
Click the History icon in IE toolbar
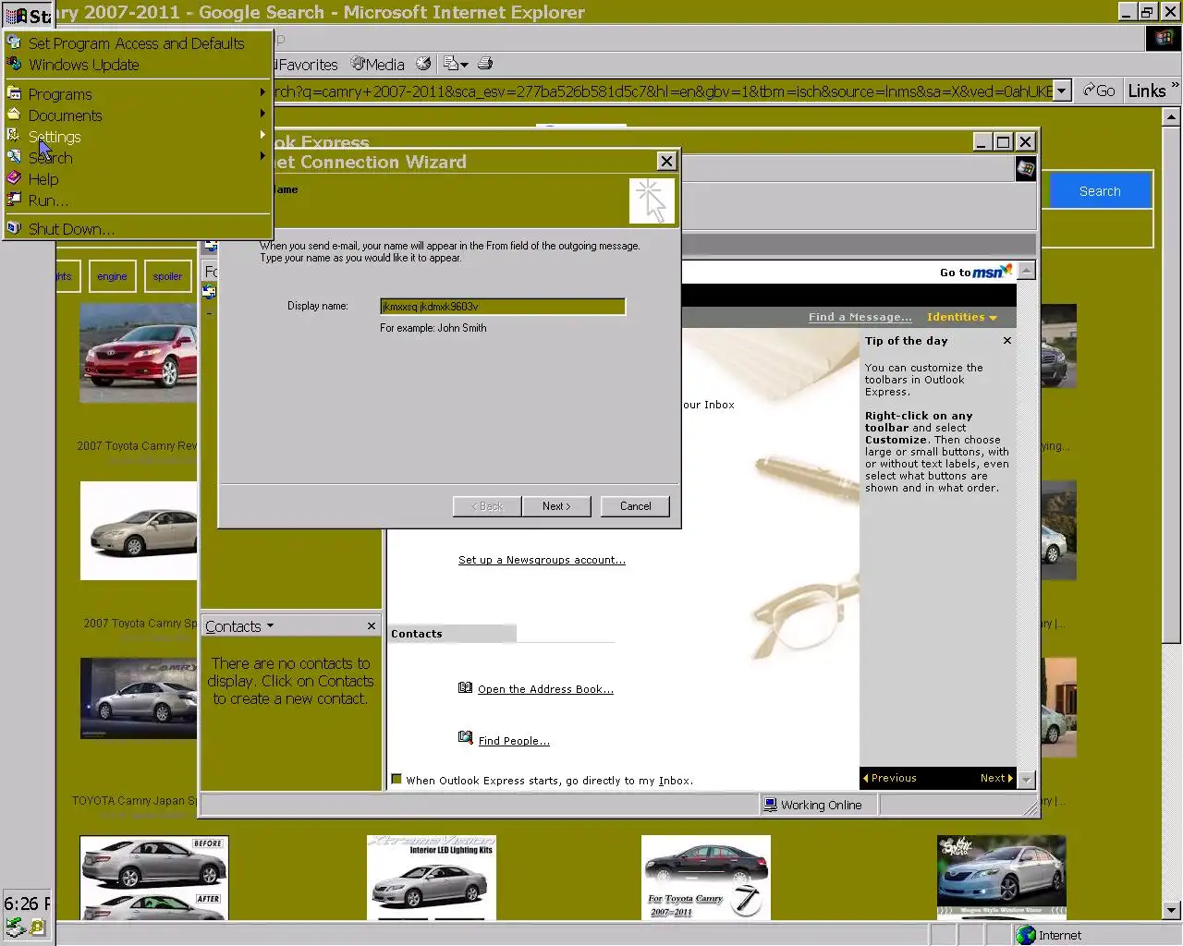pos(423,64)
